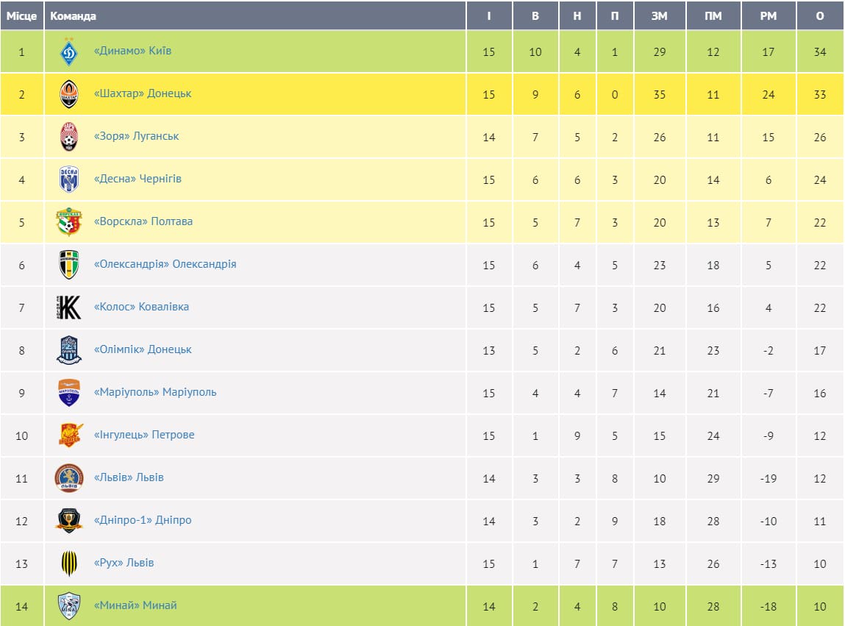Open the «Шахтар» Донецьк team link
845x626 pixels.
pyautogui.click(x=143, y=93)
